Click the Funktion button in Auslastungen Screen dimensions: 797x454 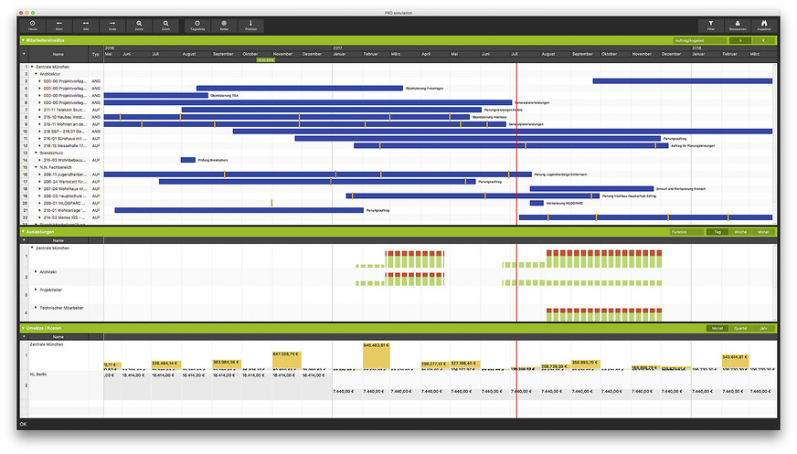(679, 232)
